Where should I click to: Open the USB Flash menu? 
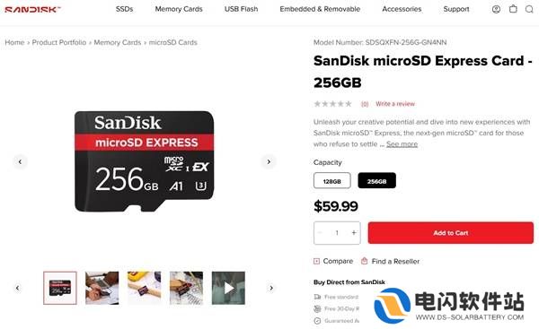(241, 9)
